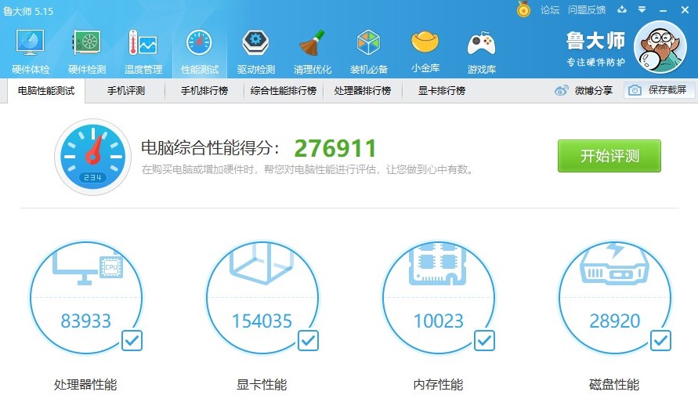
Task: Switch to the 处理器排行榜 tab
Action: [363, 91]
